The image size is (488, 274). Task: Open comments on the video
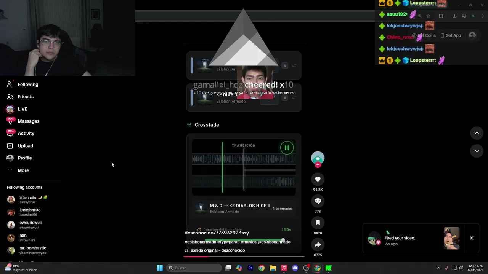coord(318,201)
